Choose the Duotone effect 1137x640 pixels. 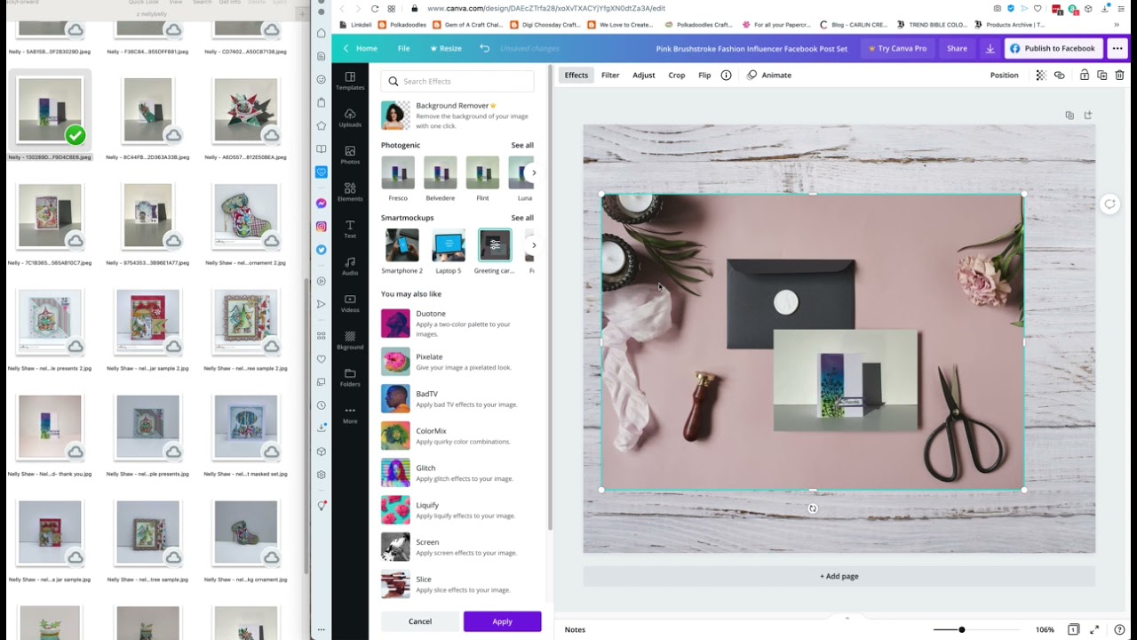click(457, 324)
